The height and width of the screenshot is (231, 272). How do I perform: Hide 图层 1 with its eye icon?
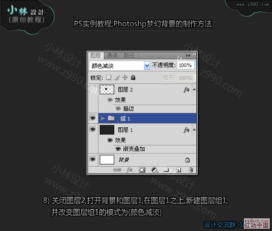(x=92, y=130)
